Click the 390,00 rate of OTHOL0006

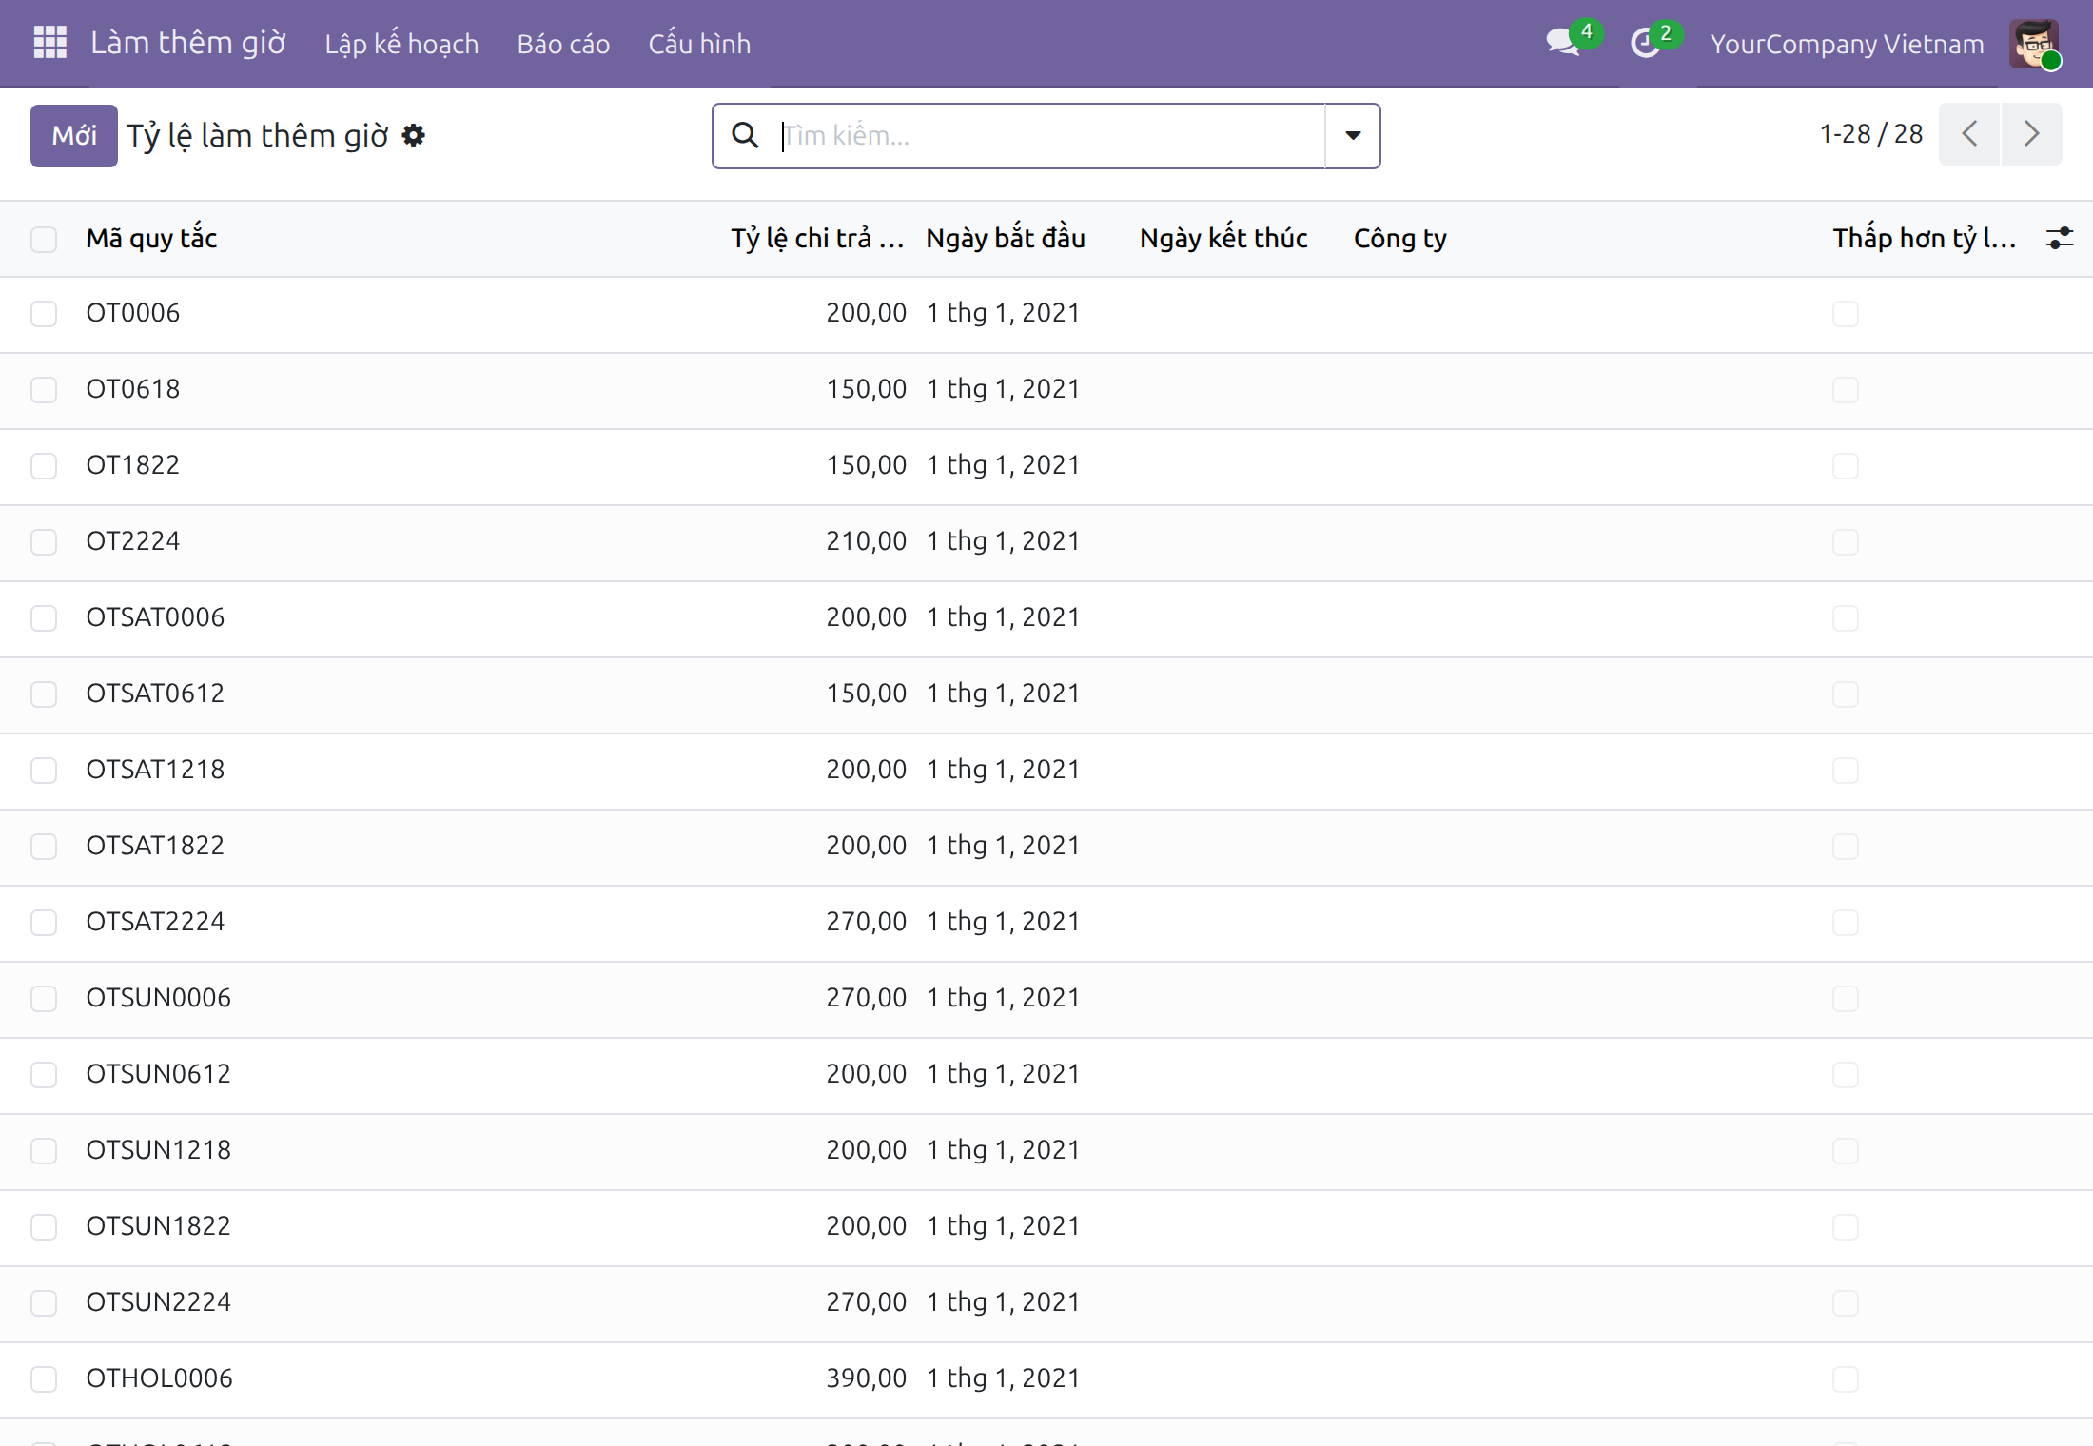866,1378
